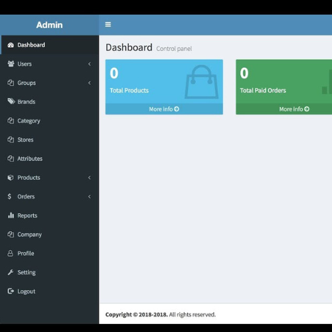Open the Profile page
The image size is (332, 332).
(x=49, y=253)
